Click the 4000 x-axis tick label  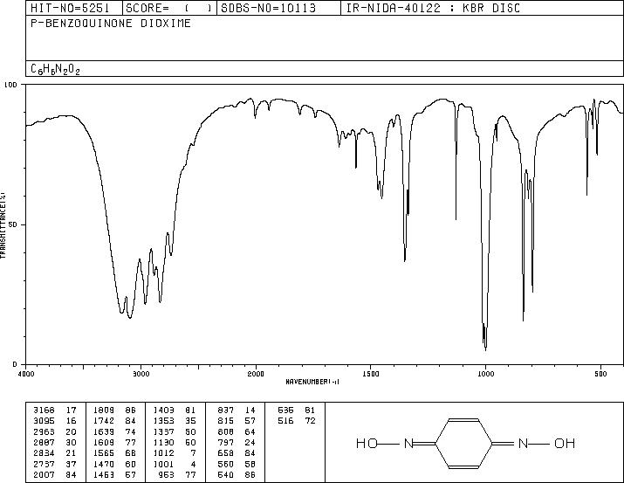point(26,374)
